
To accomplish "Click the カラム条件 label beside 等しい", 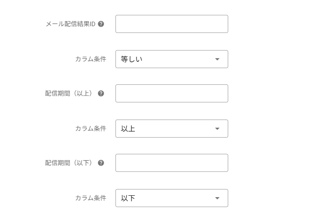I will (x=91, y=59).
